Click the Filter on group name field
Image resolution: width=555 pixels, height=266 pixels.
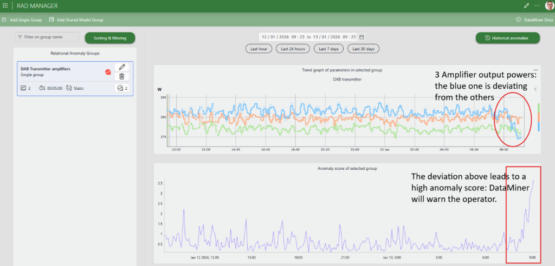tap(48, 37)
